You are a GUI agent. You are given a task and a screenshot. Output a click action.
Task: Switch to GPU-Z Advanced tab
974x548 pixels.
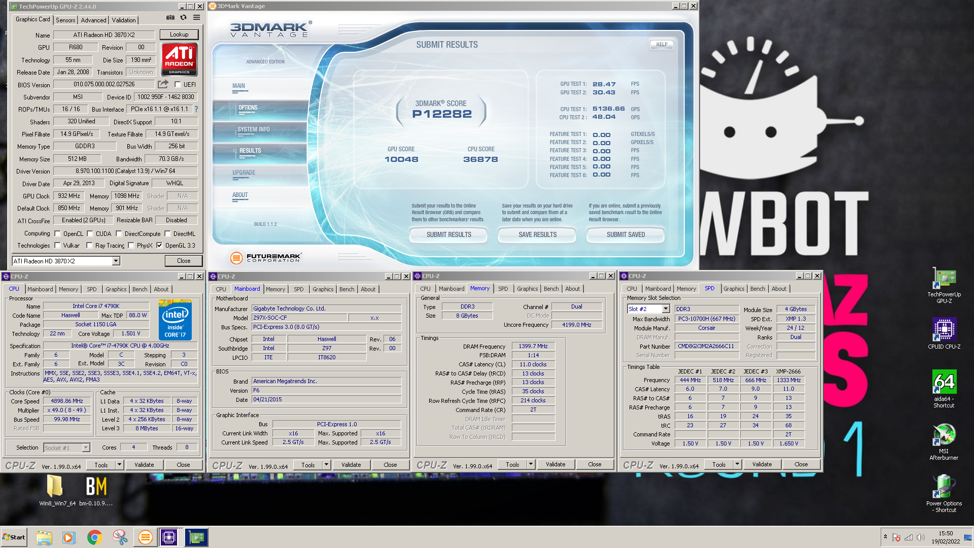94,20
